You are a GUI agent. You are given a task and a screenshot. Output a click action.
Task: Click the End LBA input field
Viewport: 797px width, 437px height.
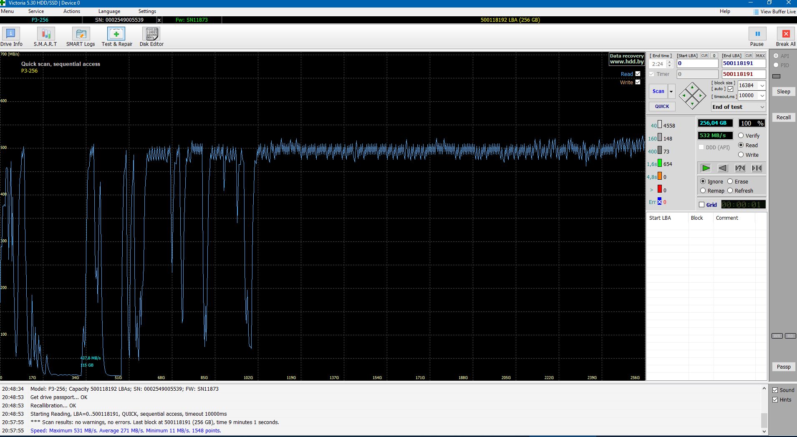point(744,63)
